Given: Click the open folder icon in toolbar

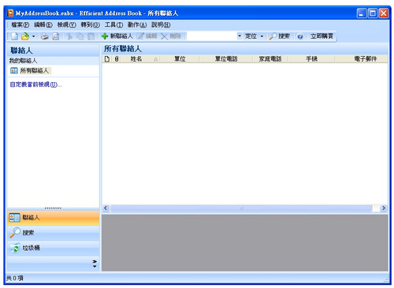Looking at the screenshot, I should point(25,36).
